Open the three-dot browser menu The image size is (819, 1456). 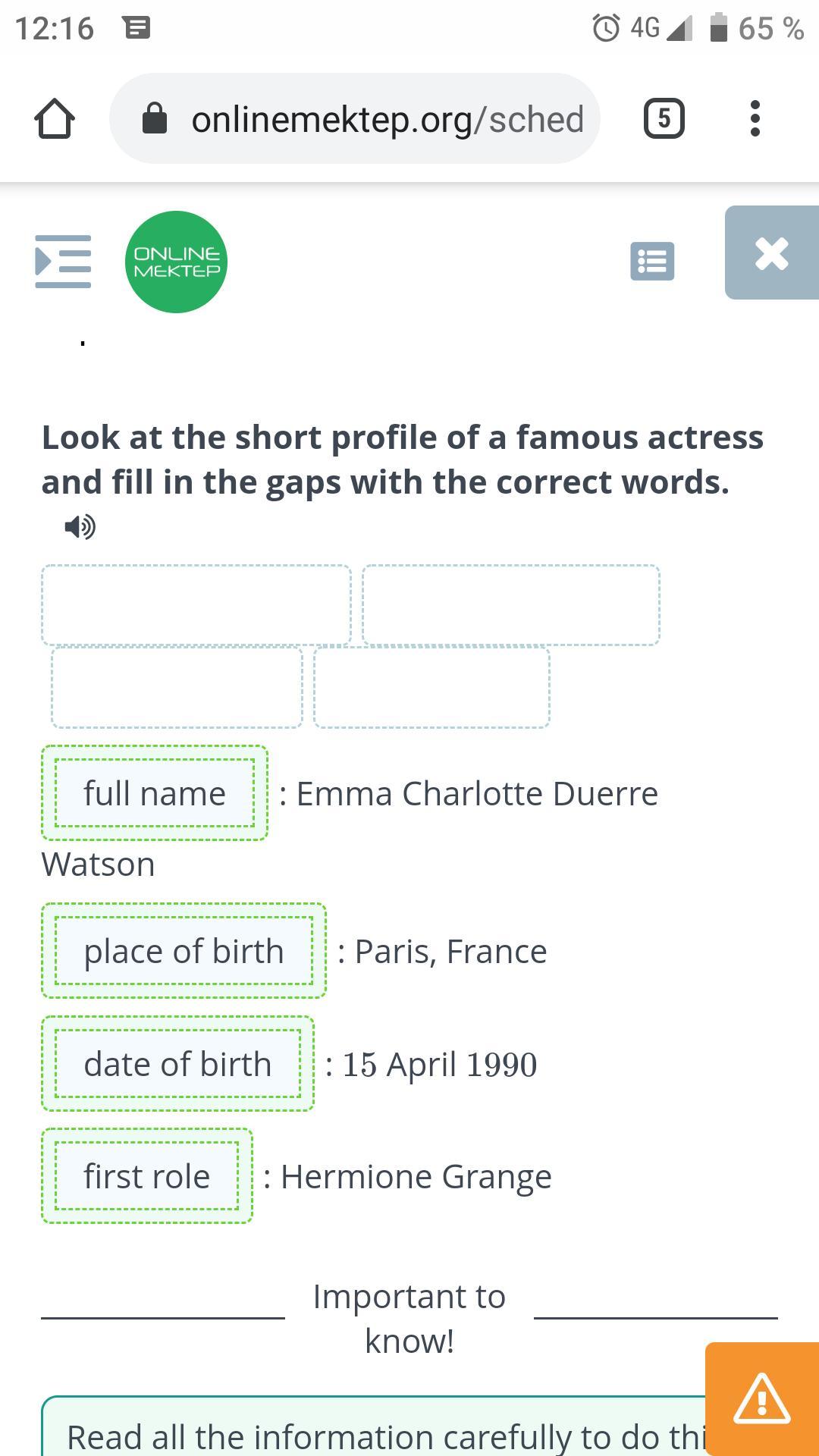(x=754, y=118)
